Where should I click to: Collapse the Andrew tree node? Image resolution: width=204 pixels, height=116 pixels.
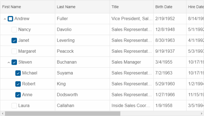pyautogui.click(x=5, y=19)
